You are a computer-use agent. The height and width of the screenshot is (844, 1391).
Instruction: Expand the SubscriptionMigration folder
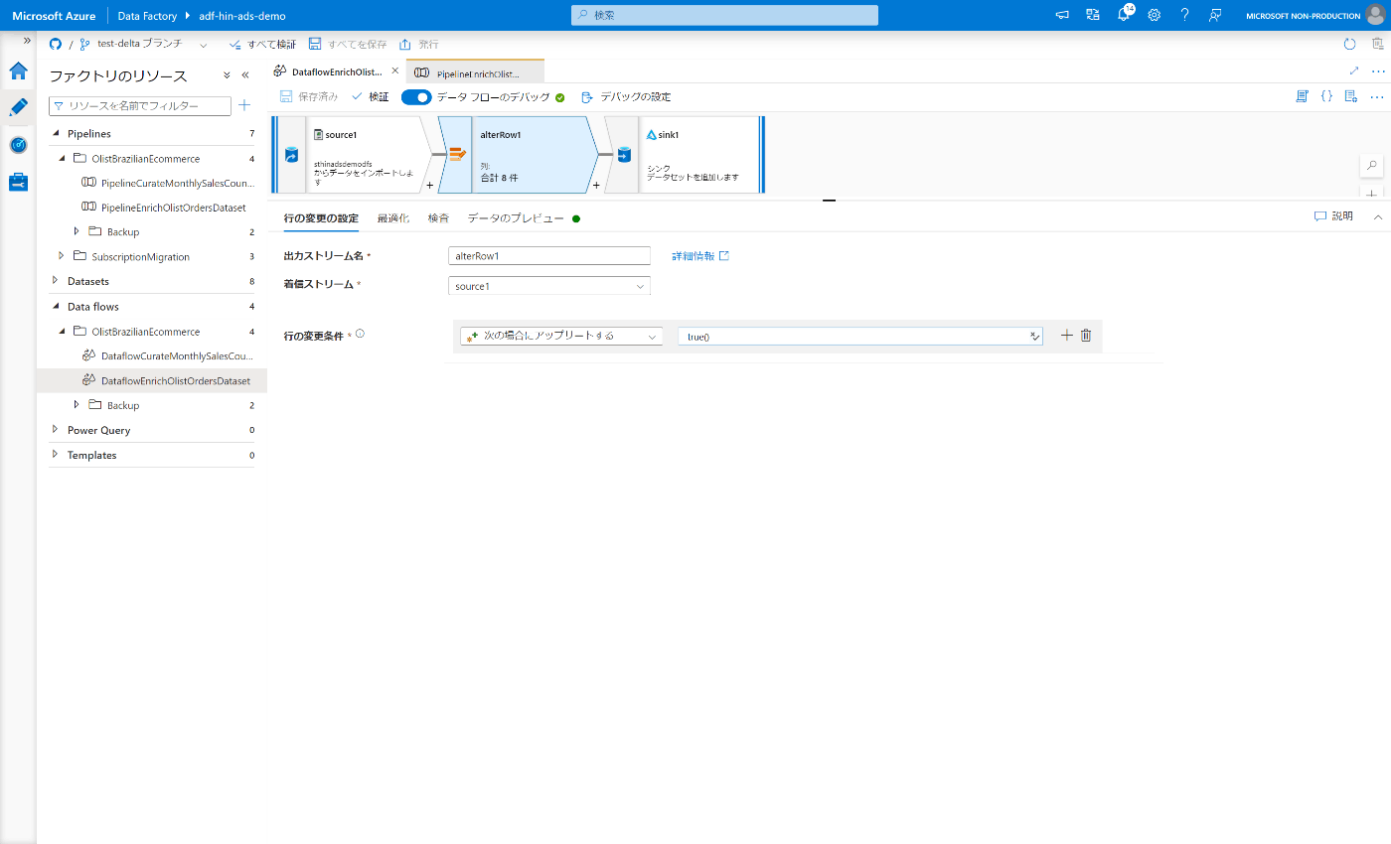click(x=62, y=256)
